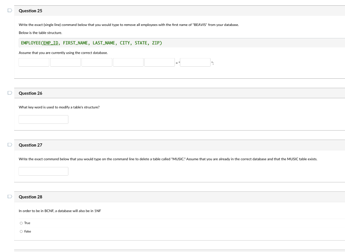Image resolution: width=345 pixels, height=252 pixels.
Task: Click the Question 26 heading
Action: click(30, 93)
